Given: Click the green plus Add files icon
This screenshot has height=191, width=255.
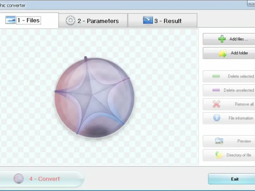Looking at the screenshot, I should 222,39.
